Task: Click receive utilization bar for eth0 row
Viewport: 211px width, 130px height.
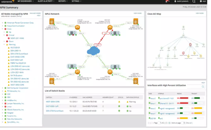Action: coord(184,118)
